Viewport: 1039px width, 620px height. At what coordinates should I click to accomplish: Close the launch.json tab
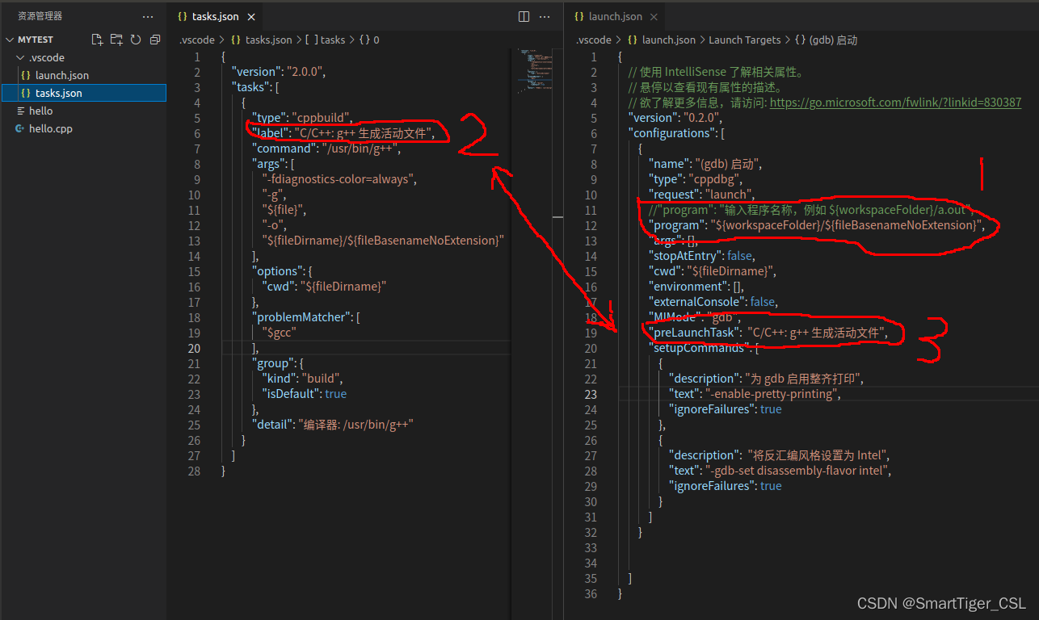(x=654, y=17)
